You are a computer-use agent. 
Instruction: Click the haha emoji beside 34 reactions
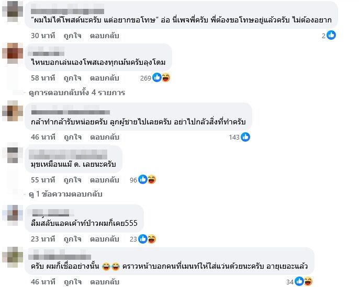pyautogui.click(x=308, y=282)
